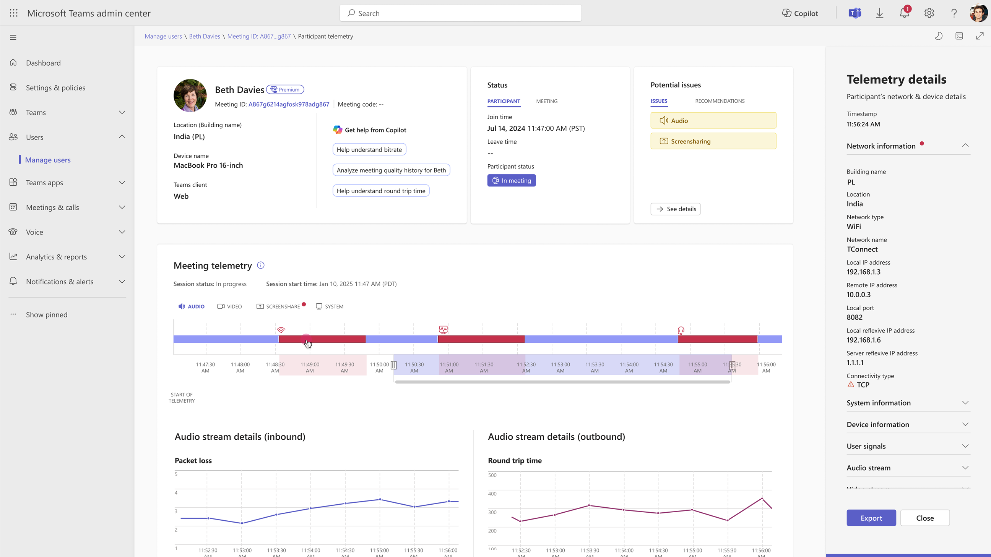991x557 pixels.
Task: Open the Teams app icon in header
Action: pos(855,13)
